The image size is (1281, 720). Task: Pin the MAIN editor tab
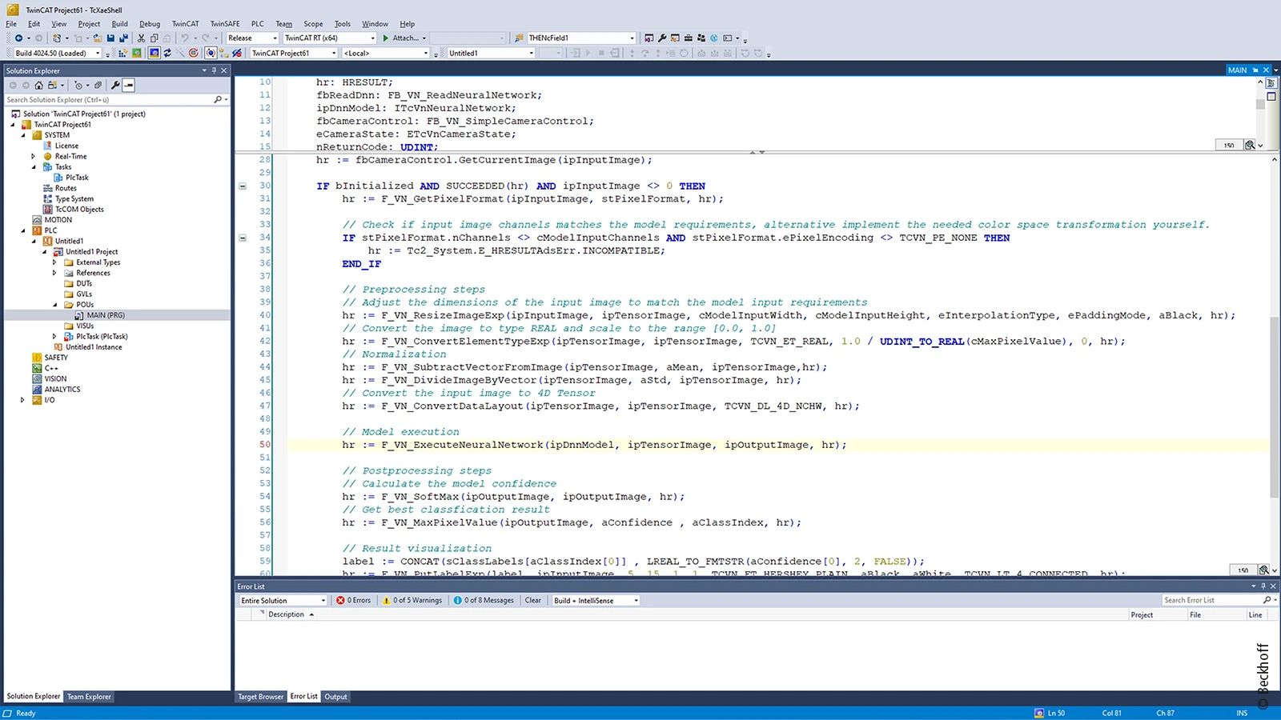pyautogui.click(x=1255, y=70)
